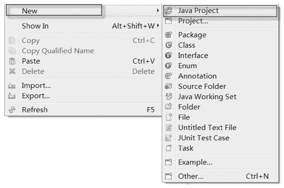Image resolution: width=284 pixels, height=188 pixels.
Task: Click the Paste clipboard icon
Action: 12,61
